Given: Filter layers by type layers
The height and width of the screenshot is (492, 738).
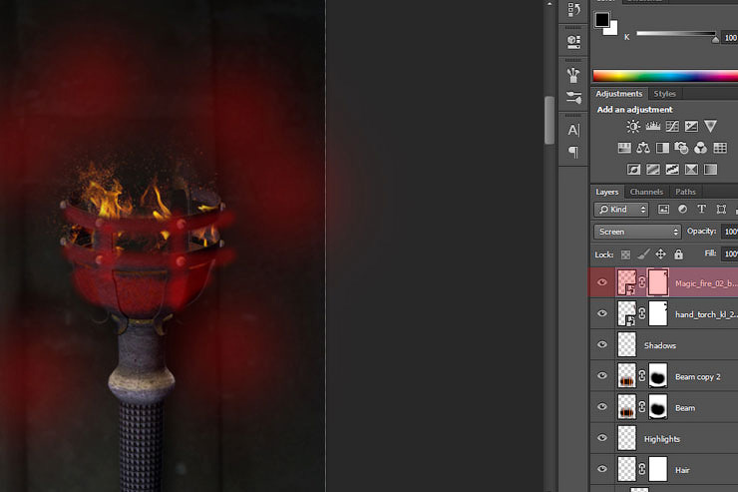Looking at the screenshot, I should (701, 210).
